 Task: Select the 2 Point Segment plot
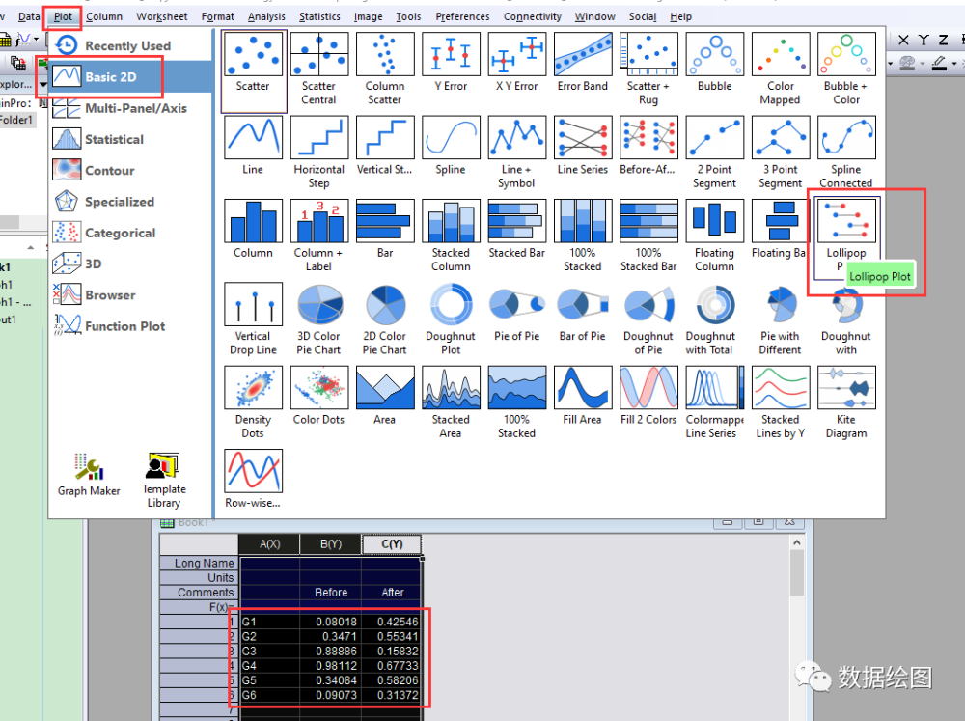(x=714, y=137)
